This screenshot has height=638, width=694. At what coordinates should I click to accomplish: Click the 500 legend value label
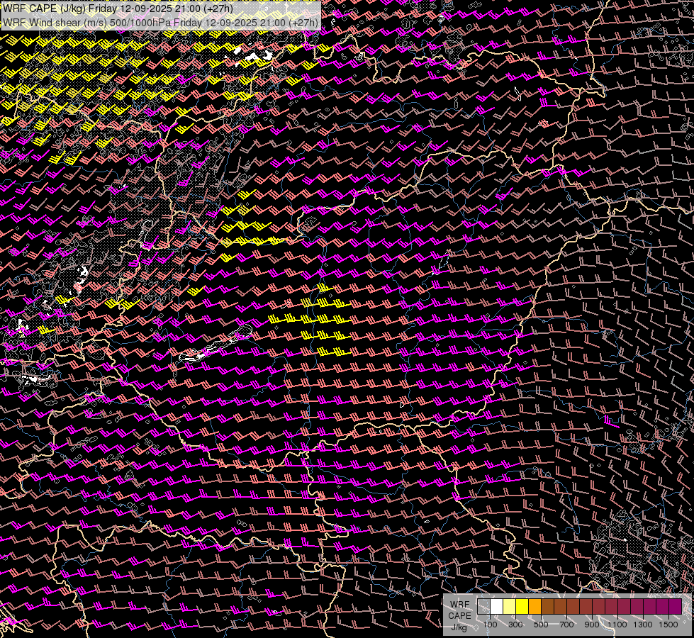541,625
